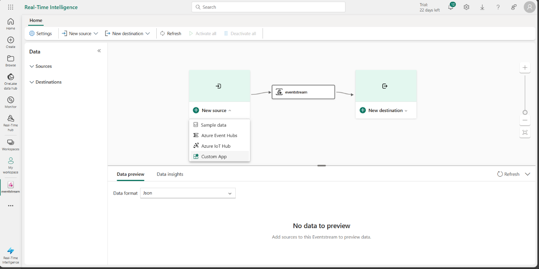Select the eventstream node on canvas

[x=303, y=92]
